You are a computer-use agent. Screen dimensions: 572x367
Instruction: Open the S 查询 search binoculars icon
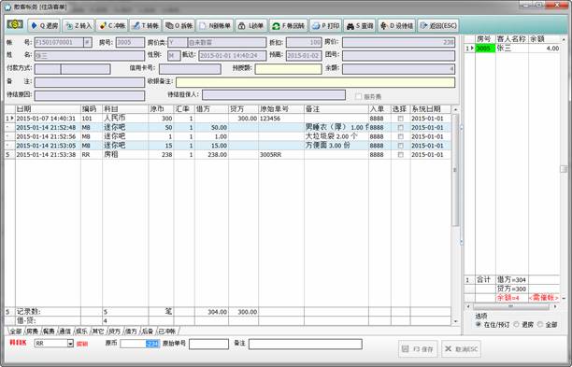click(359, 25)
